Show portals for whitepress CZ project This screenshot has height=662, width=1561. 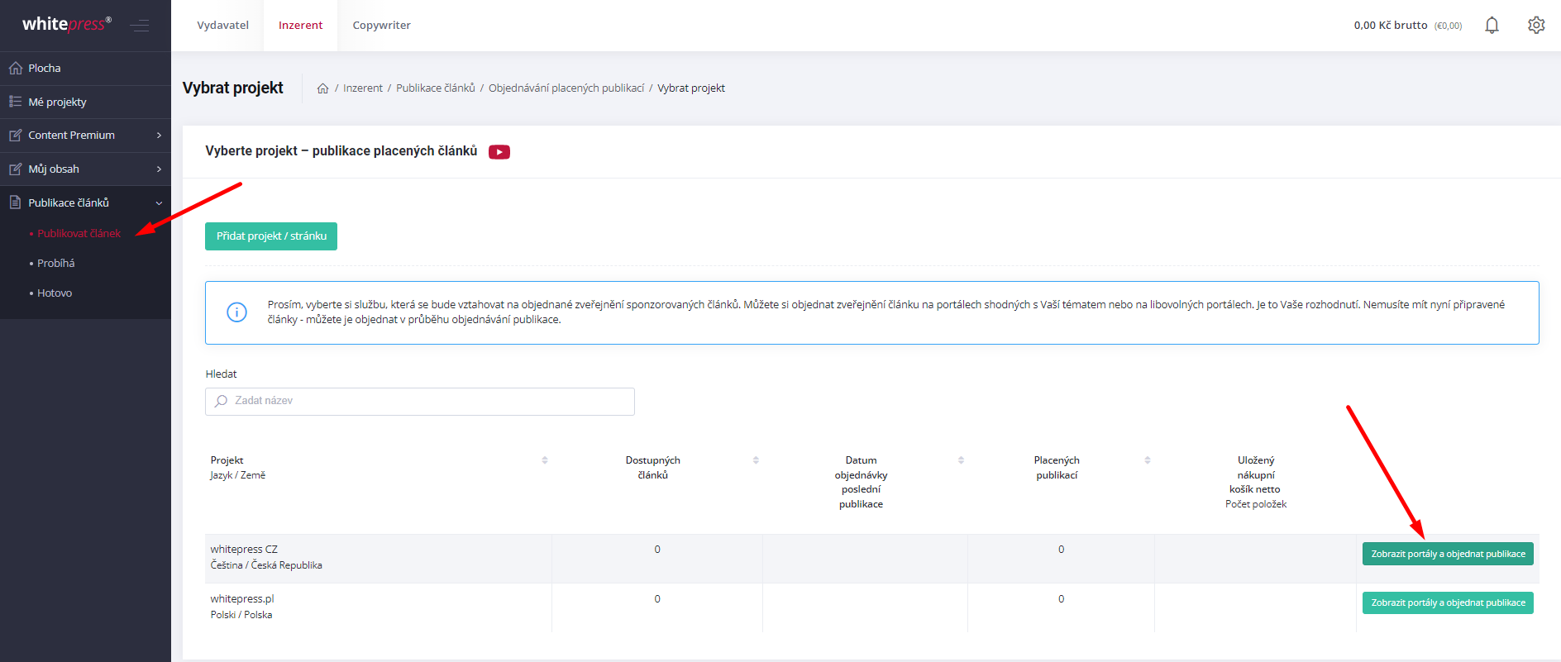1448,554
